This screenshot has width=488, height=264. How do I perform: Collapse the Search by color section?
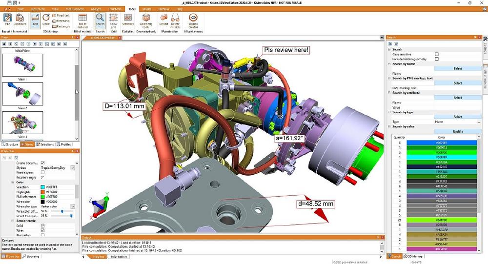389,126
